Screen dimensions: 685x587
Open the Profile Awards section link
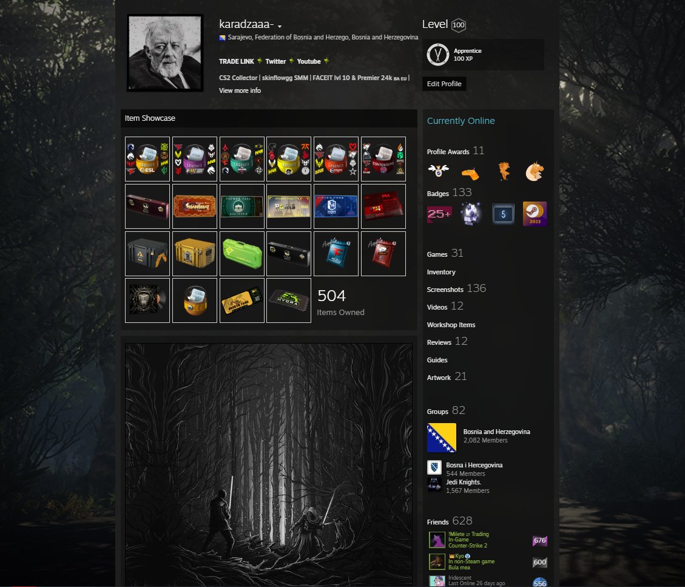[455, 151]
